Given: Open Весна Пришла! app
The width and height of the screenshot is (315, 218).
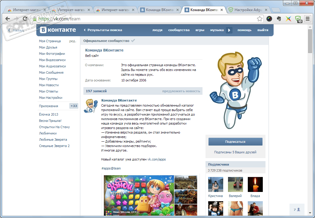Looking at the screenshot, I should click(x=50, y=121).
